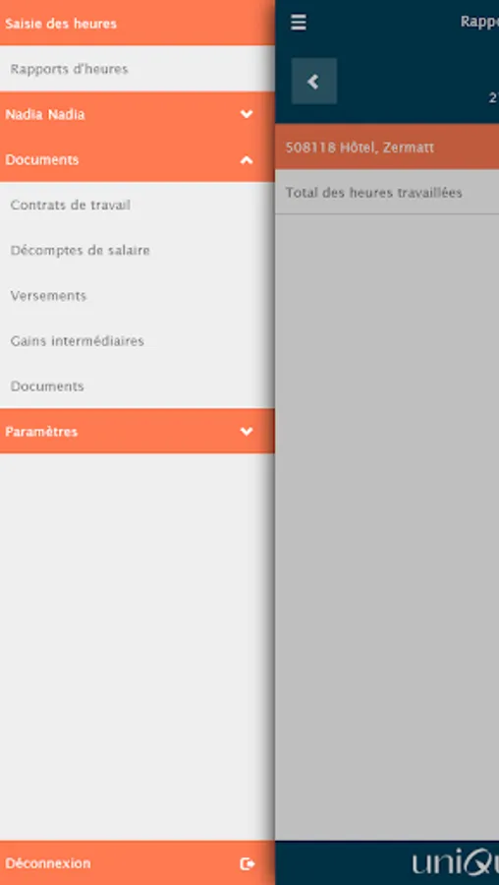Viewport: 499px width, 885px height.
Task: Click the Déconnexion button
Action: pyautogui.click(x=137, y=863)
